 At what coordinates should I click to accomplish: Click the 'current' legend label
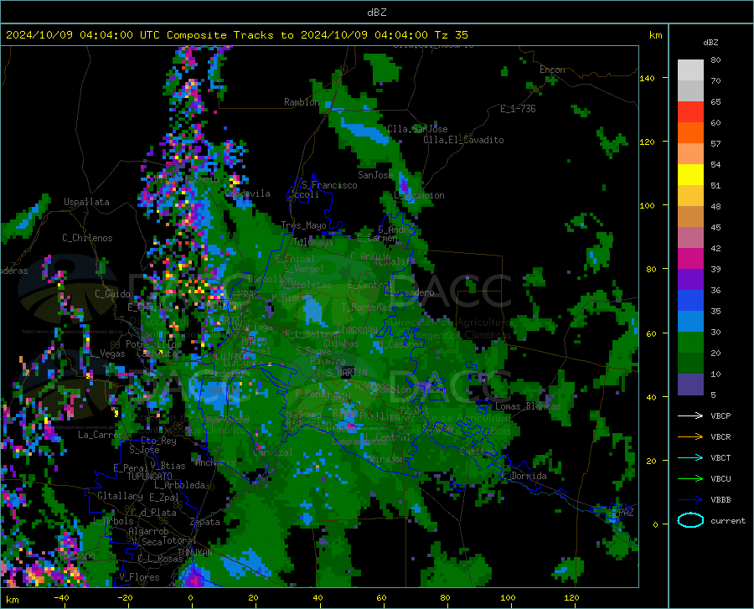[728, 520]
